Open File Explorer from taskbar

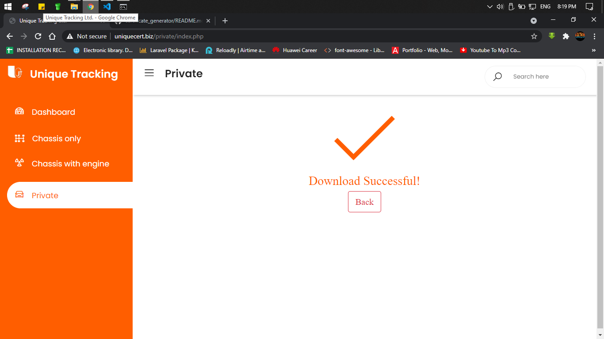pos(74,7)
